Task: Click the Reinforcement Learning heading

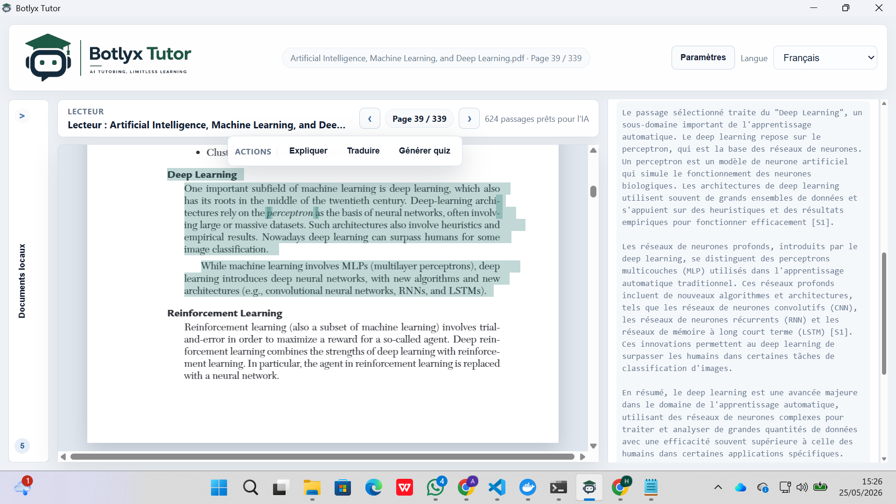Action: point(225,313)
